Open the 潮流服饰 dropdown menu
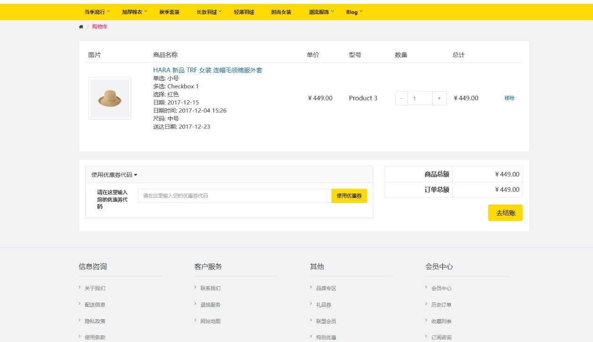Screen dimensions: 593x342 (321, 12)
